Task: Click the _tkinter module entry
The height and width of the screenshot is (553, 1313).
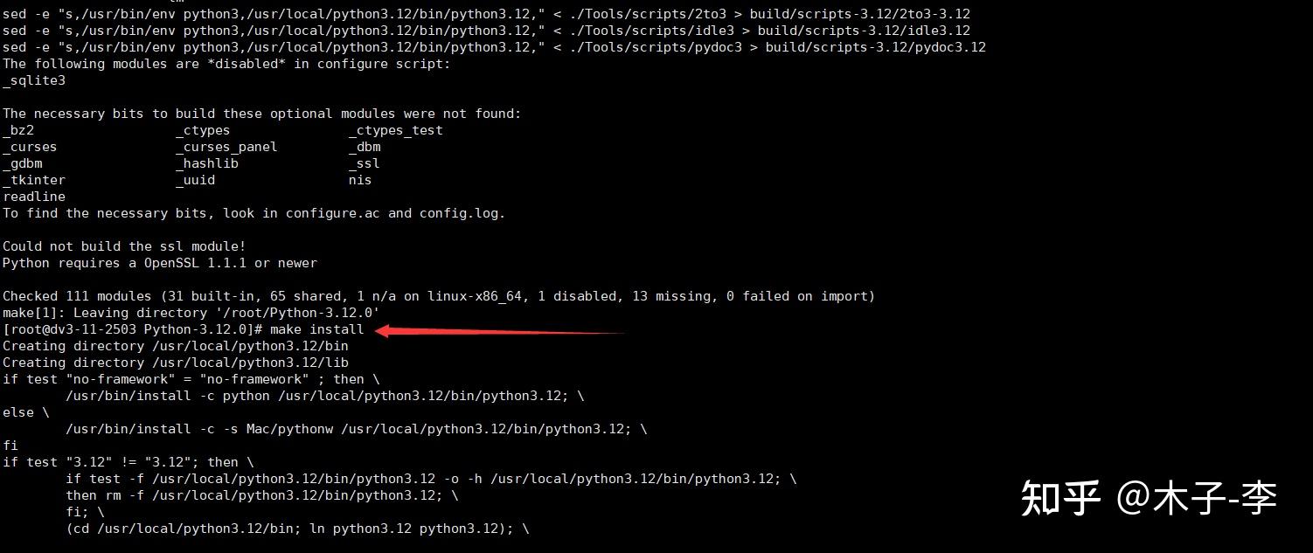Action: pos(34,180)
